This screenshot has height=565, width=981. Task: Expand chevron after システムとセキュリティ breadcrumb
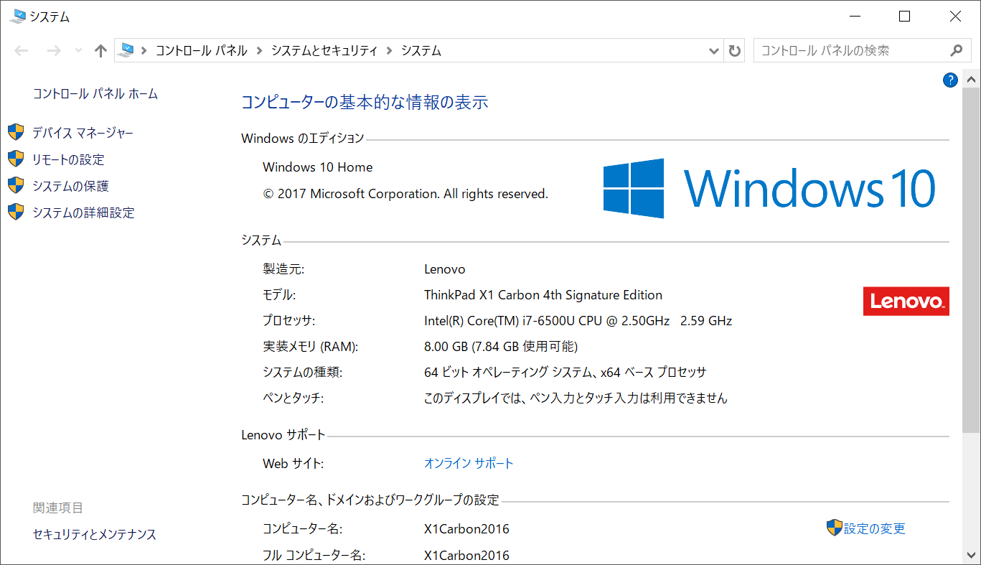coord(390,51)
